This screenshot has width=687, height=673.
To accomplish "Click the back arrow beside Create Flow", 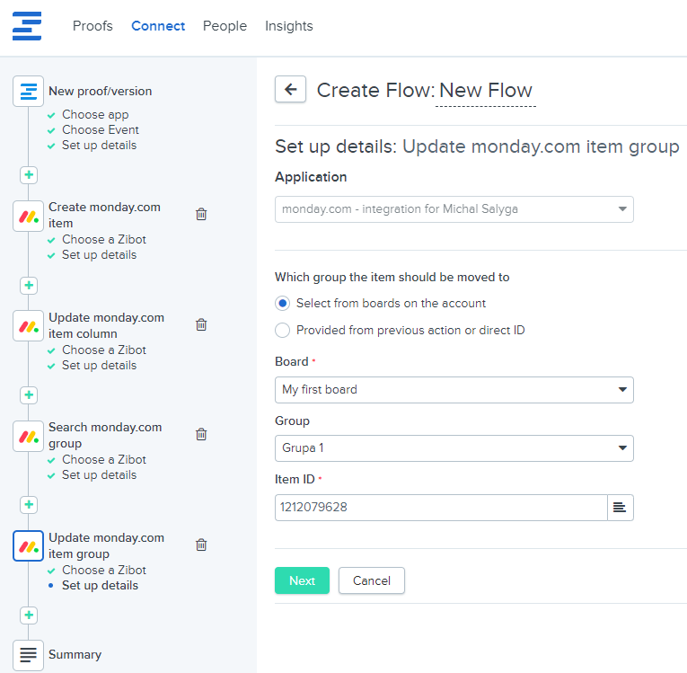I will coord(290,89).
